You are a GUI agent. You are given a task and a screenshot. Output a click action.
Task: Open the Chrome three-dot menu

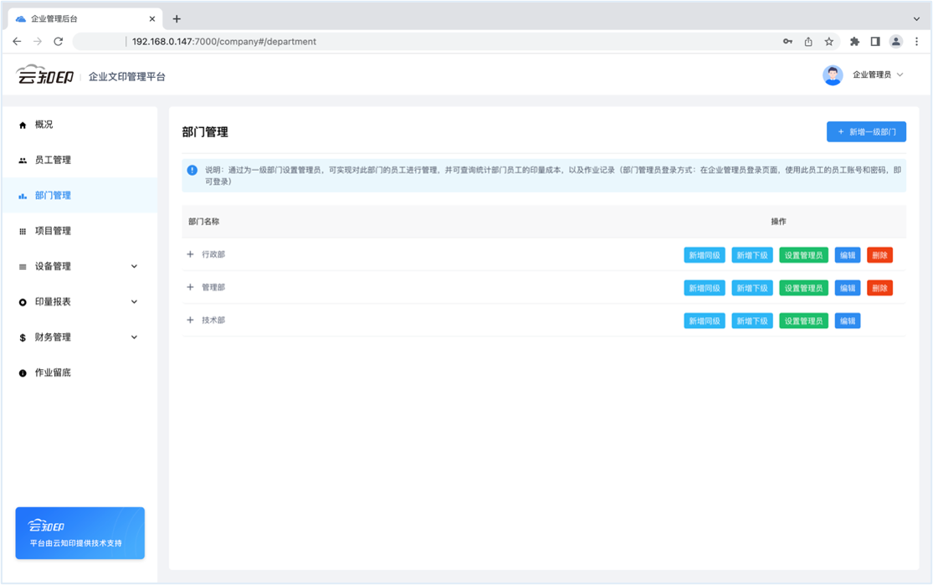[x=916, y=41]
